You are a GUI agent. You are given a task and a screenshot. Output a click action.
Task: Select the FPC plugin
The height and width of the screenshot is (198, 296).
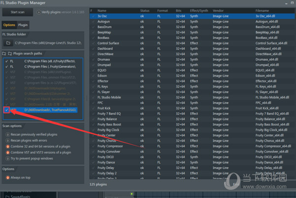(x=192, y=103)
